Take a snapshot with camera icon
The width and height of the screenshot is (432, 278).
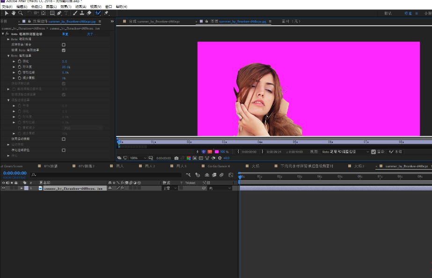point(176,158)
